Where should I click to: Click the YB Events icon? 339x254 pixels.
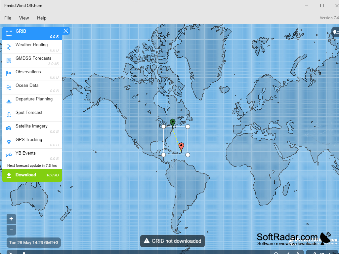pos(9,155)
